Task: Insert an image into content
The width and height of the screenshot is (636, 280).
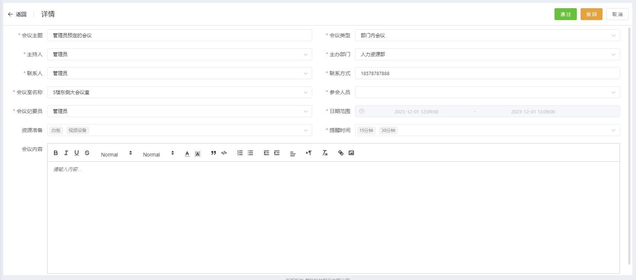Action: 351,153
